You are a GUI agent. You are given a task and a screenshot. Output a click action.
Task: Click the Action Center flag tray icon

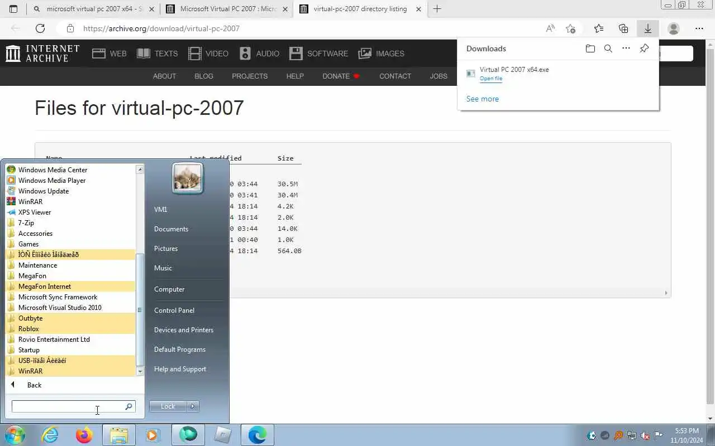tap(658, 435)
